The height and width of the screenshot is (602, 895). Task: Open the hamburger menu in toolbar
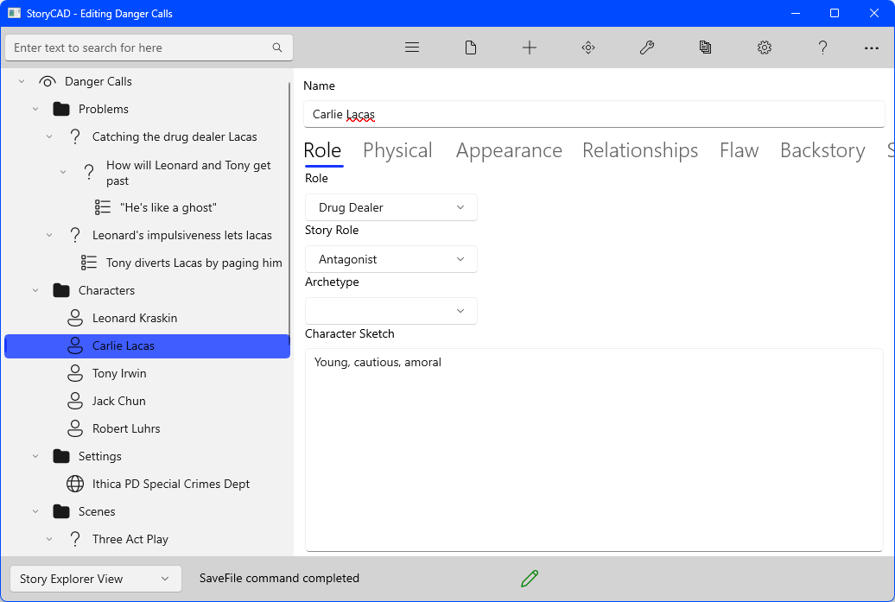coord(412,48)
